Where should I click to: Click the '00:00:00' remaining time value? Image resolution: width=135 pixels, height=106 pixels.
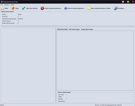20,19
